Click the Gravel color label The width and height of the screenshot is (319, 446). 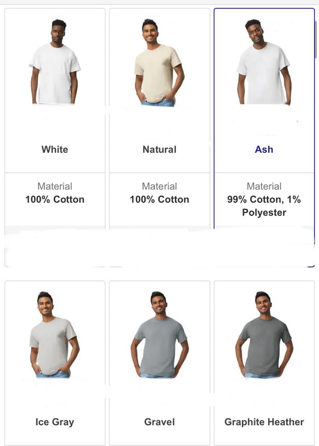159,422
